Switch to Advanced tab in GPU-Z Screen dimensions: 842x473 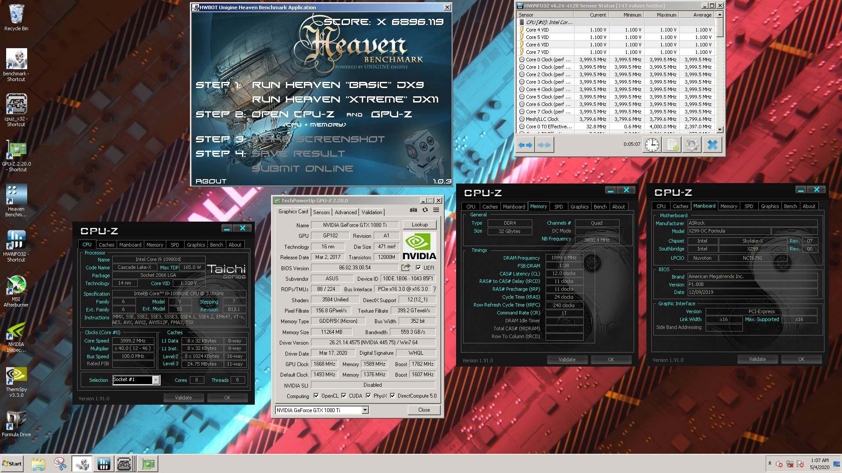(346, 212)
